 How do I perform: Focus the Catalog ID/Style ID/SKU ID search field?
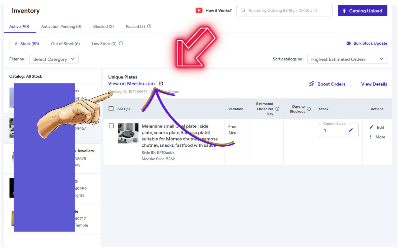coord(285,11)
